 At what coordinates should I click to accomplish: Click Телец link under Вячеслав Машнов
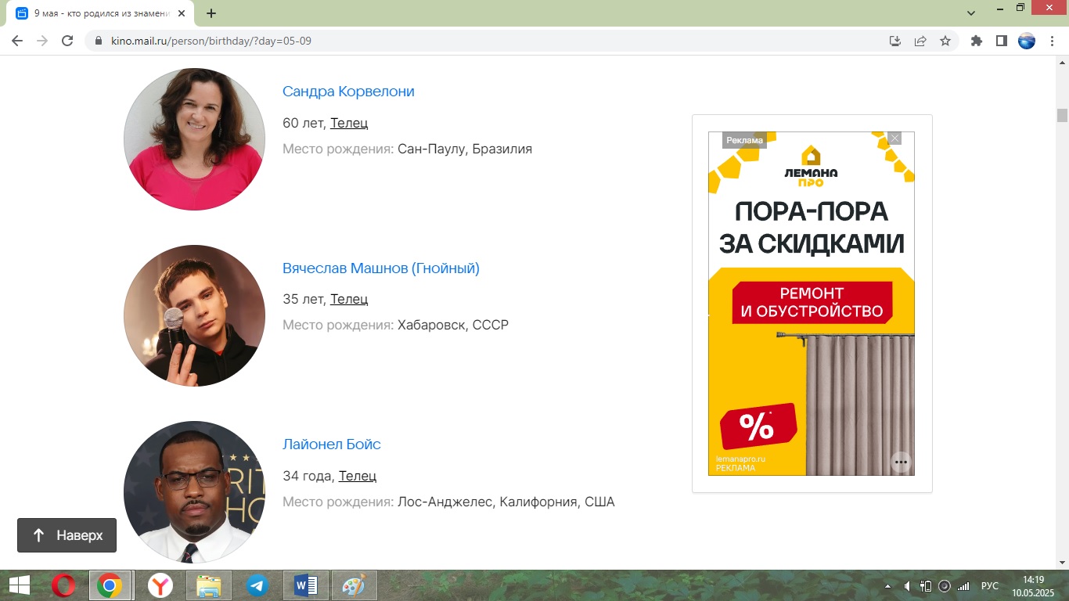pos(349,299)
